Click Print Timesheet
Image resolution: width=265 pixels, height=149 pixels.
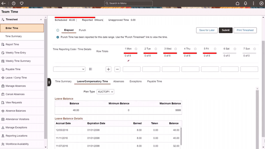pos(245,30)
